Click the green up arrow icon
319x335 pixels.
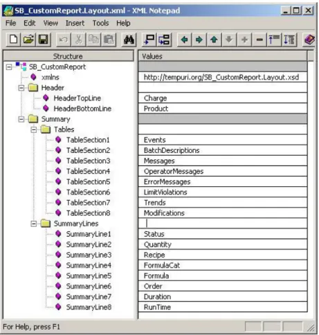tap(214, 39)
